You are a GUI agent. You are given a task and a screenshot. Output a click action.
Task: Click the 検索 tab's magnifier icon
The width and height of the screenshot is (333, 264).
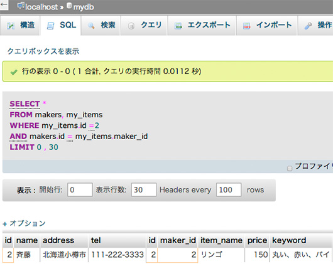pos(91,26)
